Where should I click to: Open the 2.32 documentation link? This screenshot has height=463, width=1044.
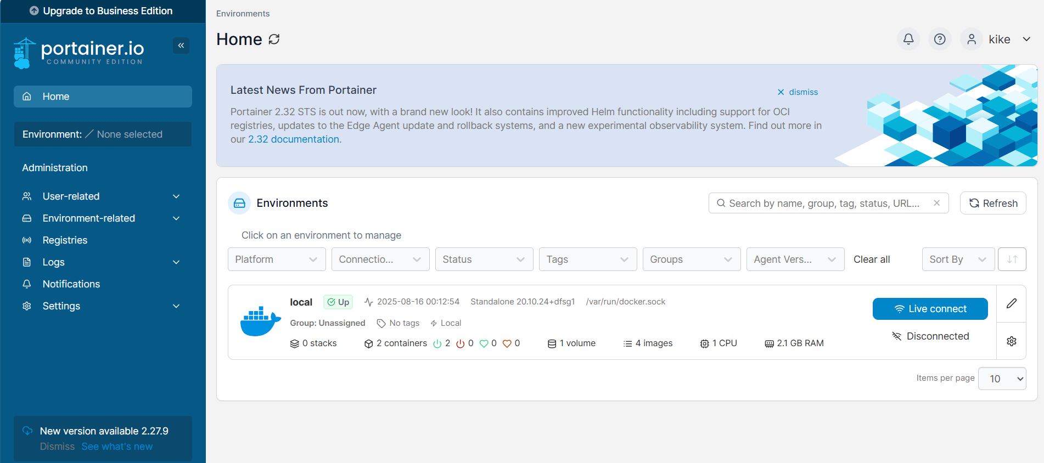pyautogui.click(x=294, y=139)
